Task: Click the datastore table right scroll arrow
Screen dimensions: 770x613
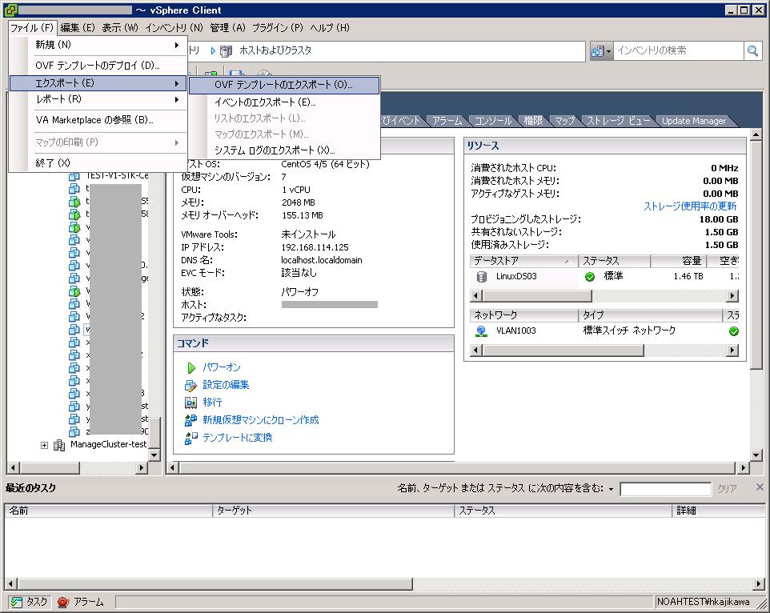Action: (x=732, y=296)
